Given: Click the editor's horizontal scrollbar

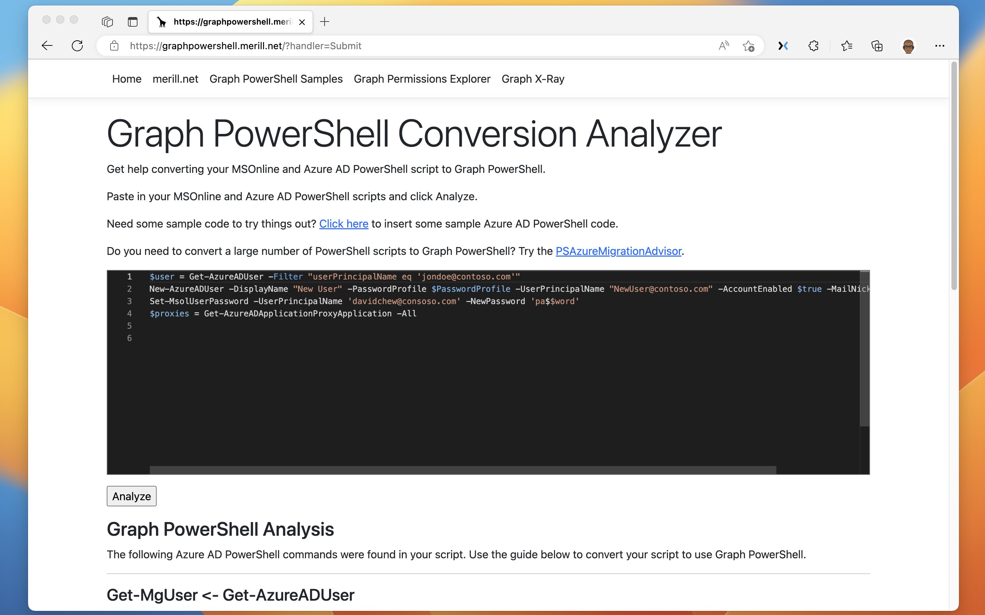Looking at the screenshot, I should (463, 470).
